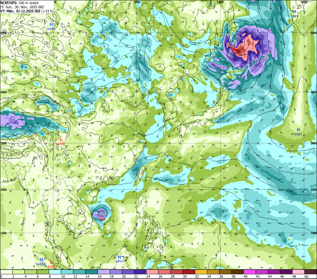Pick the salmon pink 24–26 legend swatch

coord(152,272)
